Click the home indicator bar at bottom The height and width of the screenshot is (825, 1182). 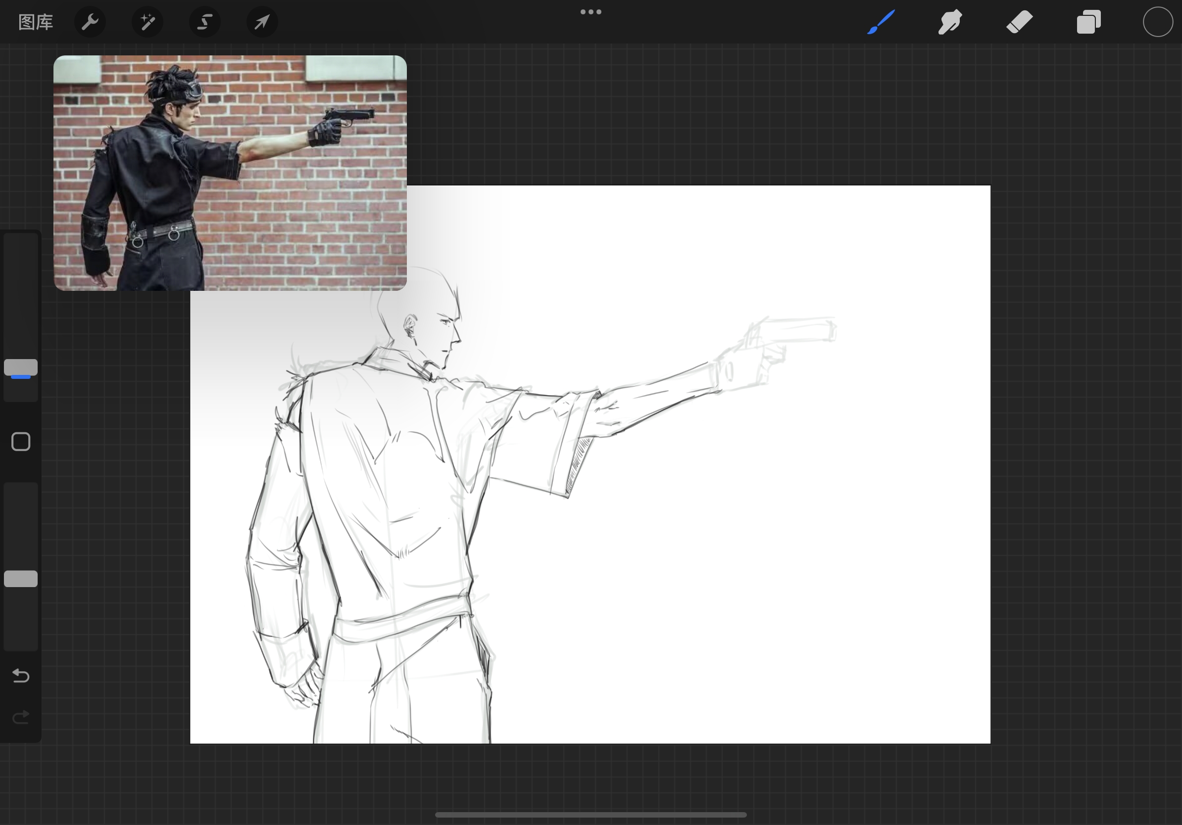pos(591,815)
